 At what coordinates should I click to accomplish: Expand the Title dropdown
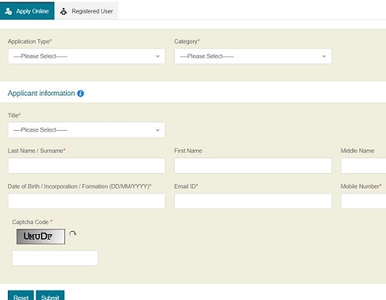click(x=86, y=130)
